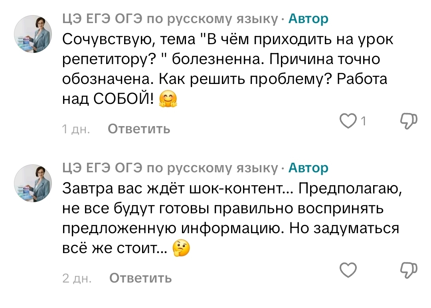The height and width of the screenshot is (308, 431).
Task: Dislike the first comment ending with СОБОЙ
Action: click(408, 121)
